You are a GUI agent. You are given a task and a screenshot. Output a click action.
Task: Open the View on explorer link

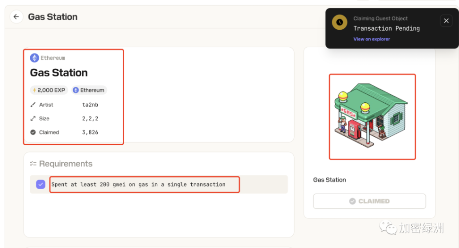tap(372, 39)
